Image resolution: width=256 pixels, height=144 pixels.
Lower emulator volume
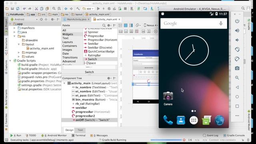tap(237, 40)
